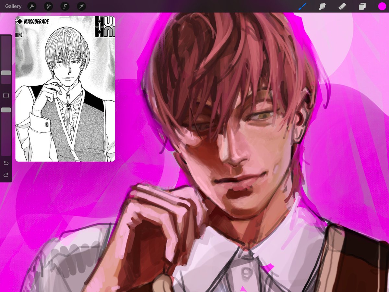Open the magenta active color picker
389x292 pixels.
pos(382,6)
